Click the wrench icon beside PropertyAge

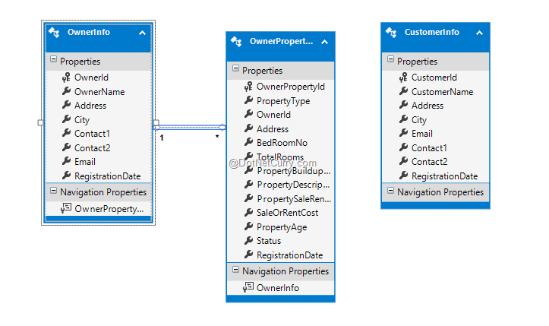click(248, 227)
